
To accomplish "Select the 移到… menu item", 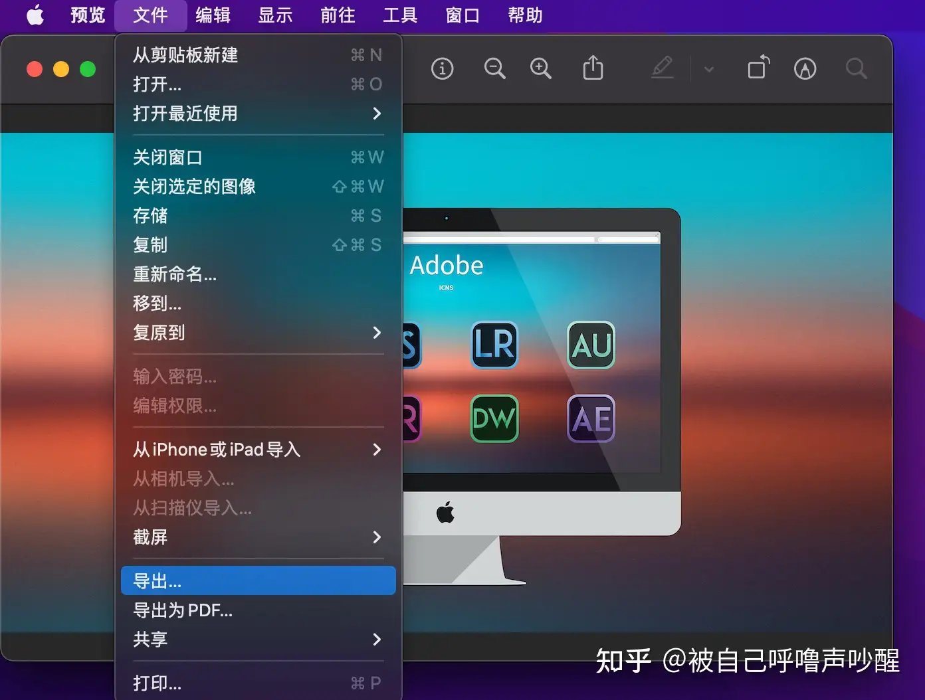I will click(258, 303).
